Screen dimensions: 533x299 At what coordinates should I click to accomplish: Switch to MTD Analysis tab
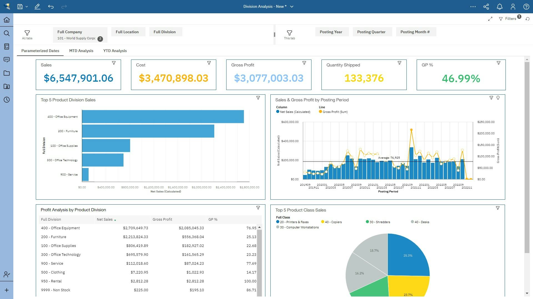pos(81,50)
